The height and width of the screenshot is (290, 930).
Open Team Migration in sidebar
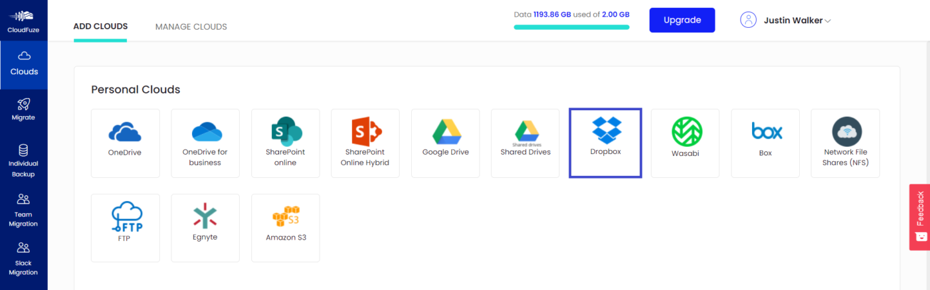(24, 210)
